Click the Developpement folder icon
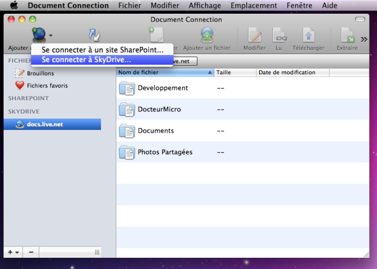 (127, 88)
